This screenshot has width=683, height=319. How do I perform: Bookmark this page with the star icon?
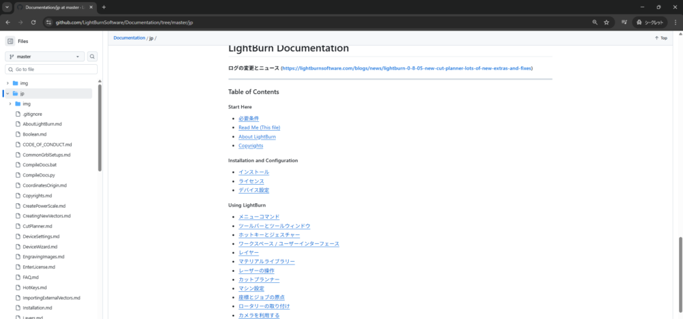coord(606,22)
